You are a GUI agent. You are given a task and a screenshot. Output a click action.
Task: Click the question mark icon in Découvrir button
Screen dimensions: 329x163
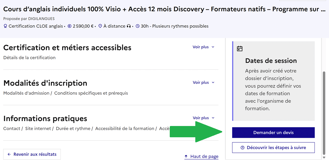click(242, 147)
